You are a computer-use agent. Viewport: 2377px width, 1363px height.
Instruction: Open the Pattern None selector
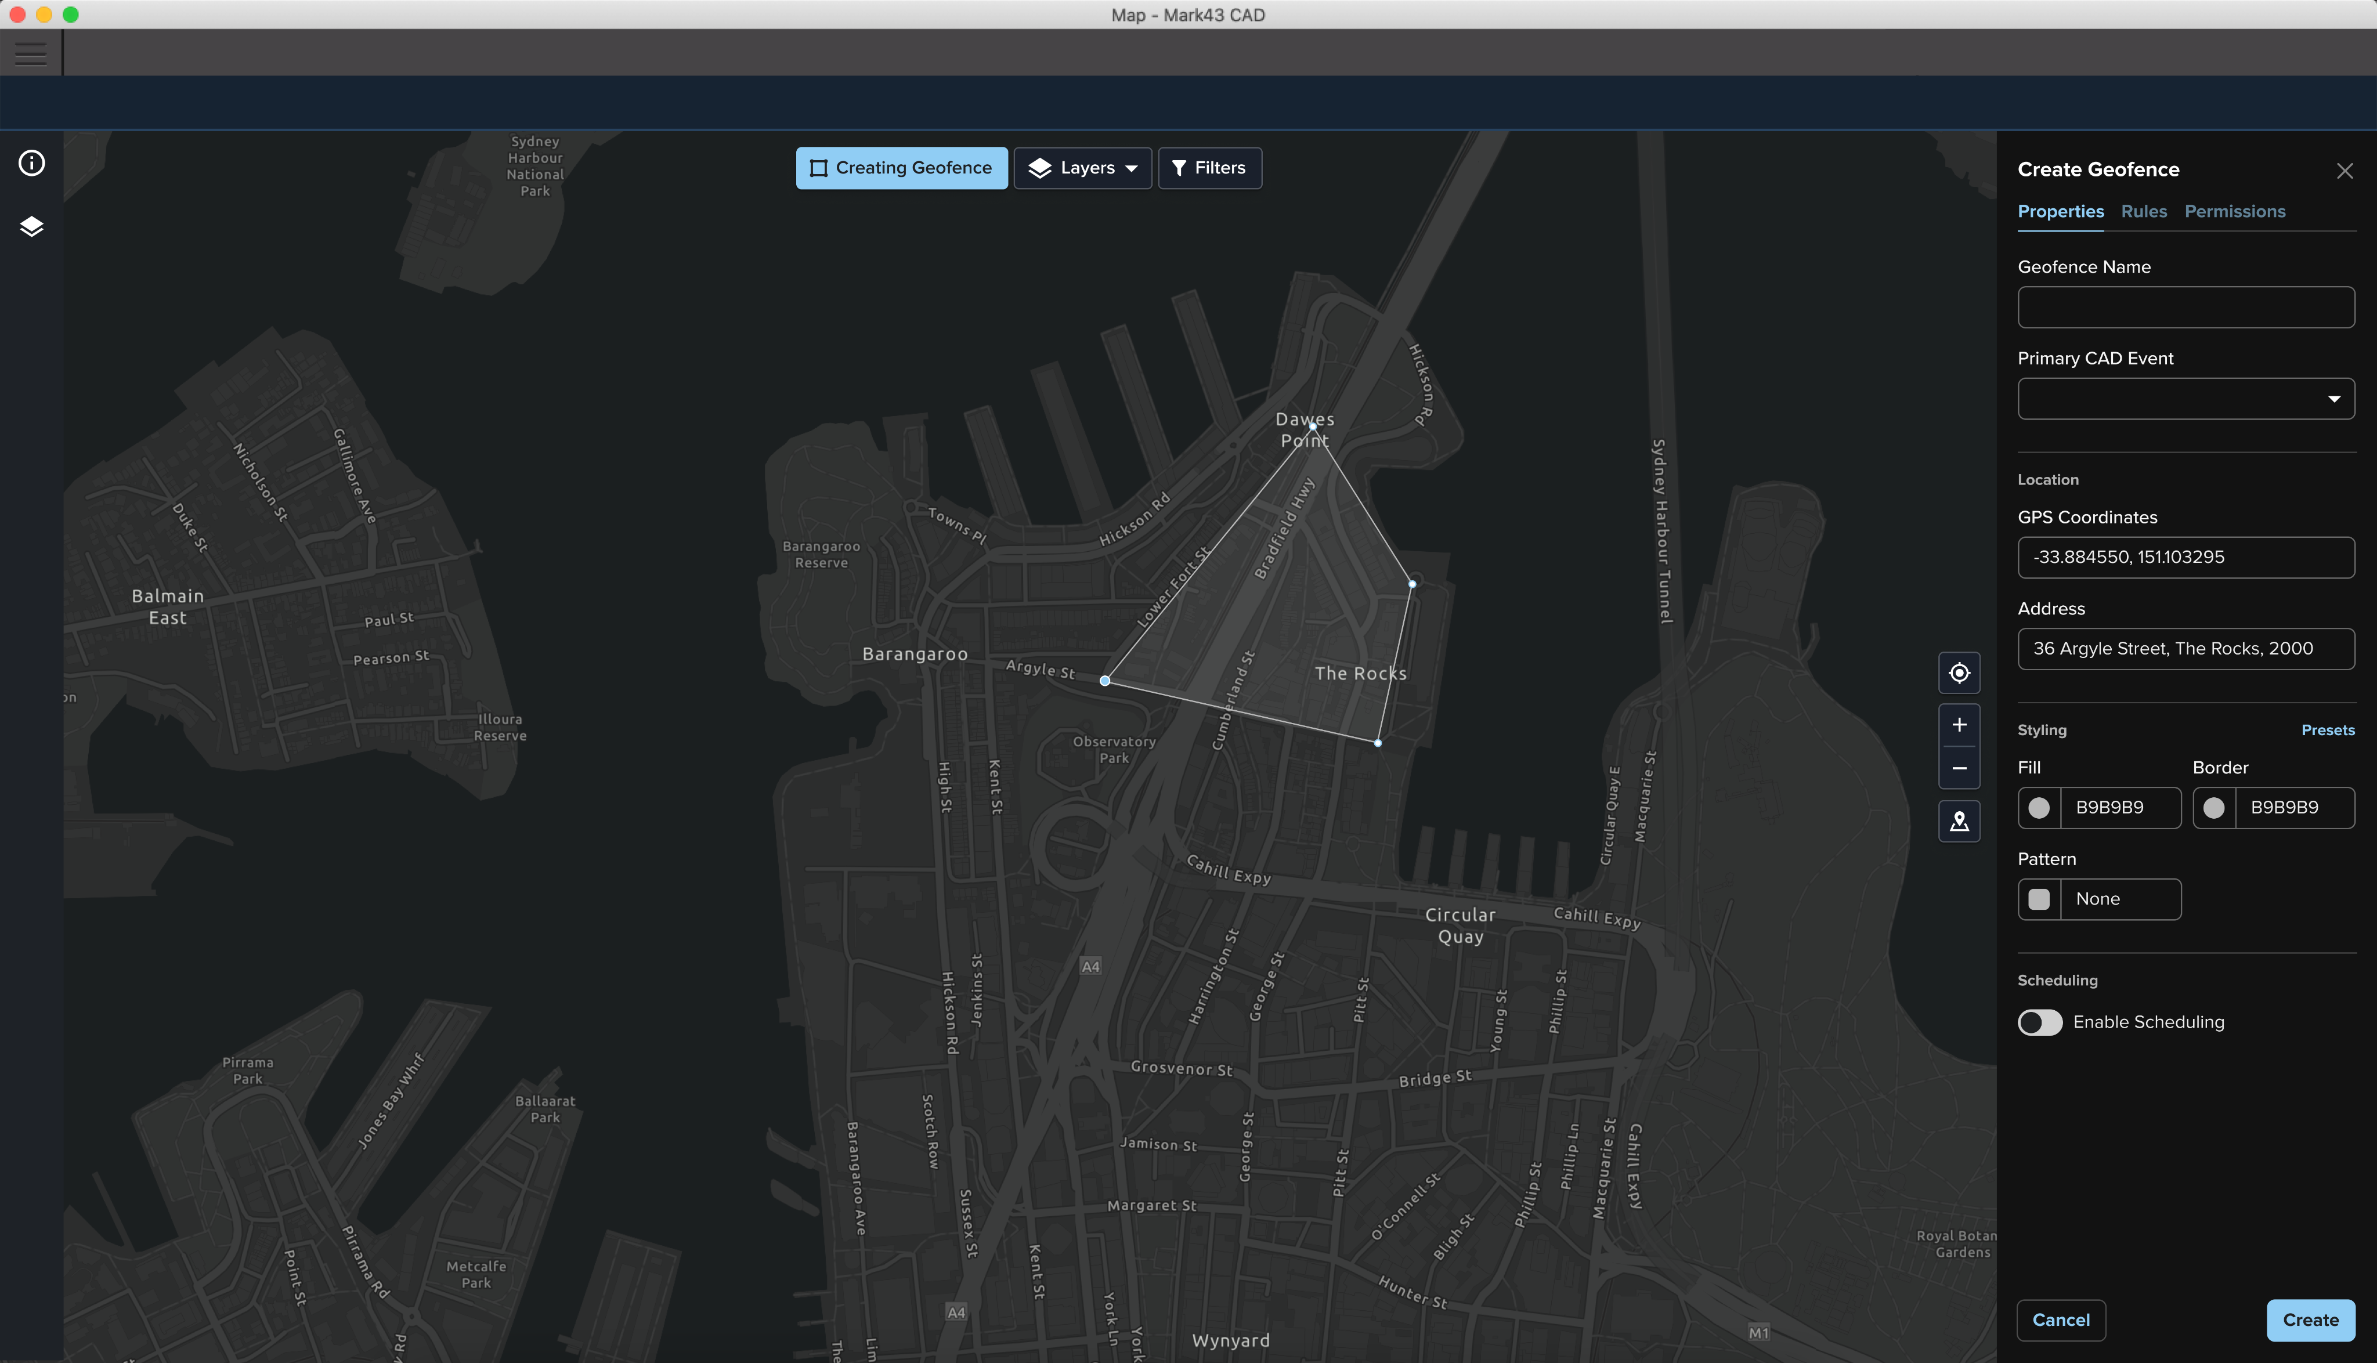[2099, 899]
